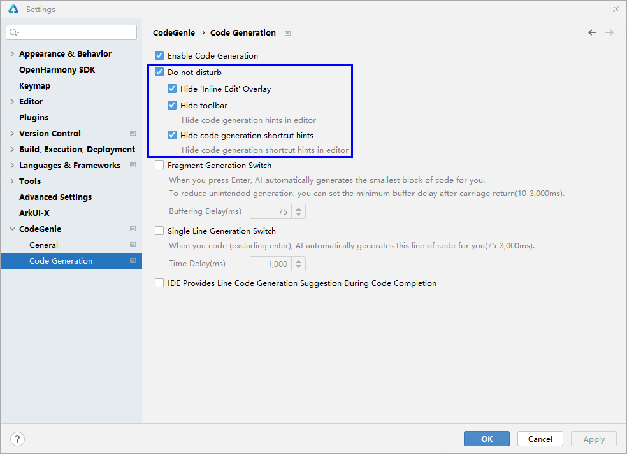Click the project icon next to breadcrumb title

pos(287,33)
